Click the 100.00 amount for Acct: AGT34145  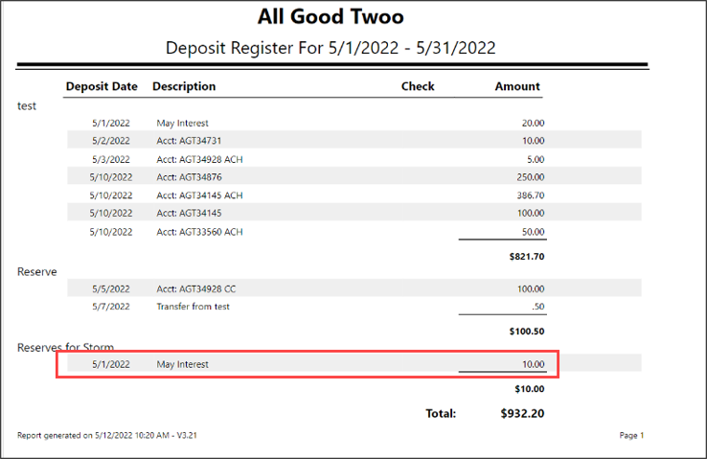531,213
